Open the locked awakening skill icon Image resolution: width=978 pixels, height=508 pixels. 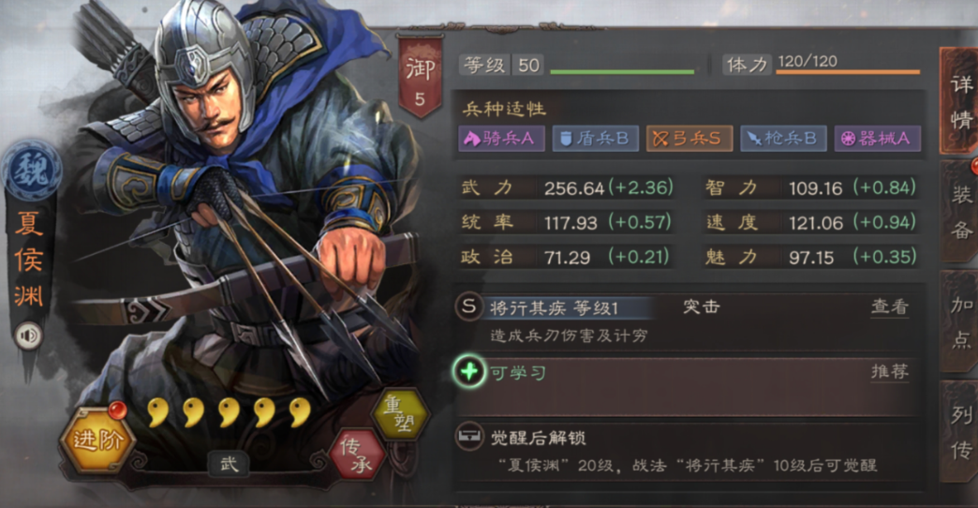click(x=469, y=438)
